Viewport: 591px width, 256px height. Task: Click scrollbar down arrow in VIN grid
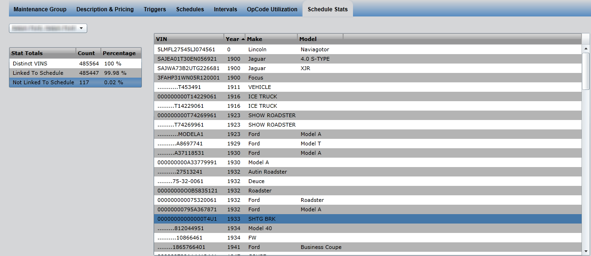[586, 251]
